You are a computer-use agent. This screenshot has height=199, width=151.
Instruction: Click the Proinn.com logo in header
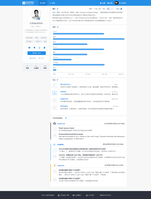(x=28, y=3)
